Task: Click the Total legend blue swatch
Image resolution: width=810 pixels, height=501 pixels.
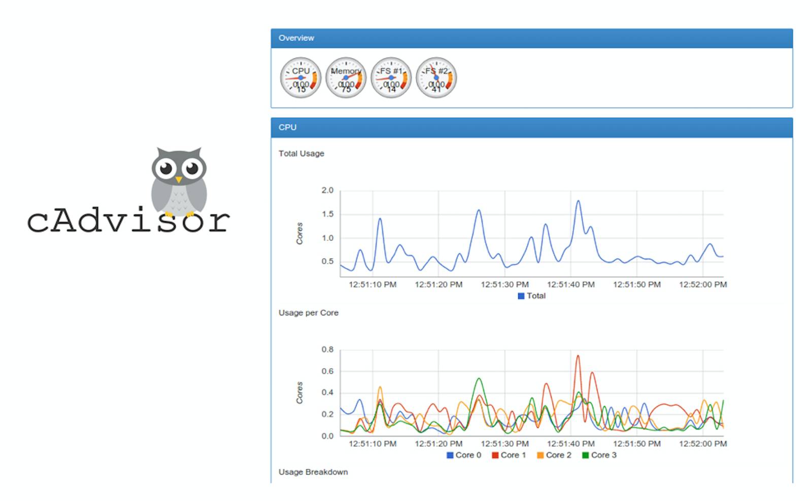Action: [521, 296]
